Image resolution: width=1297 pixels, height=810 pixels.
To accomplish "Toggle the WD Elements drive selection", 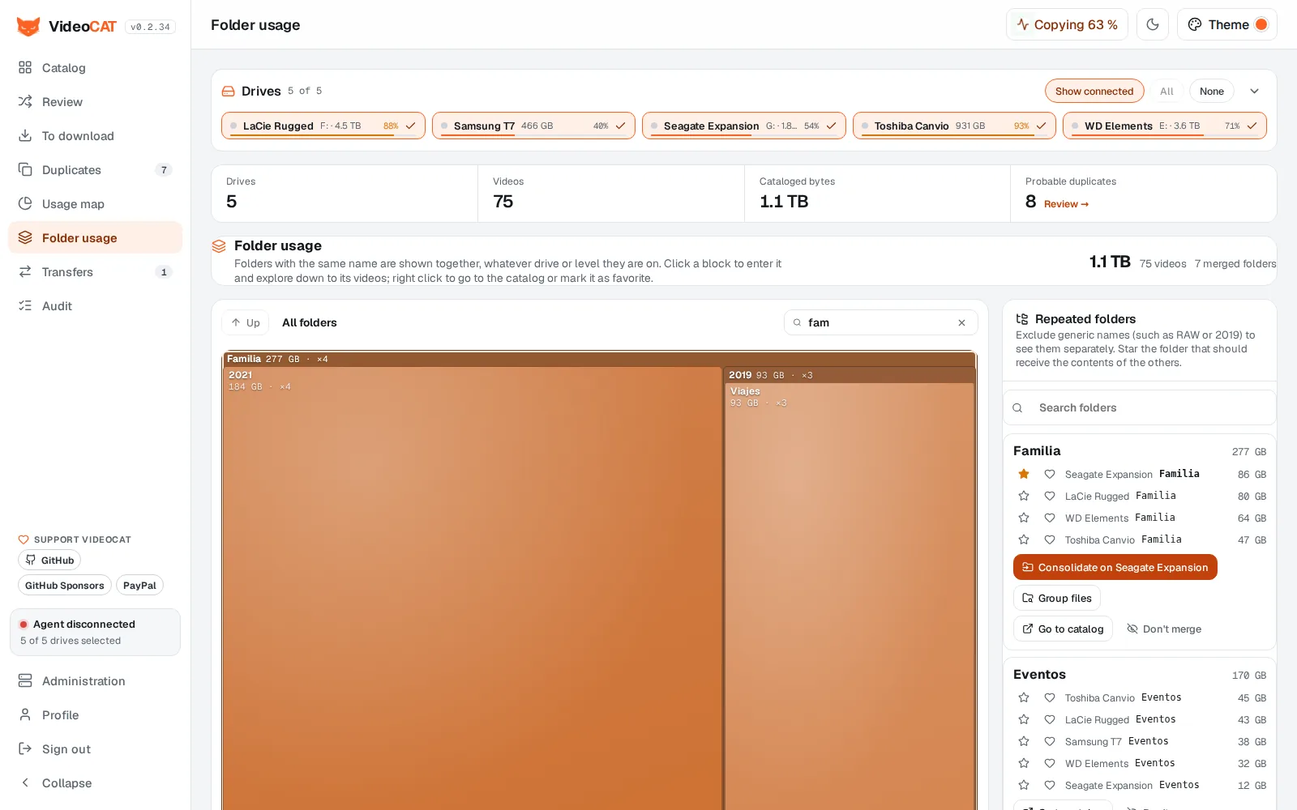I will point(1165,126).
